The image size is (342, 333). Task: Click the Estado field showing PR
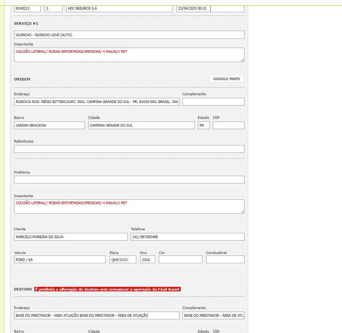[x=204, y=126]
